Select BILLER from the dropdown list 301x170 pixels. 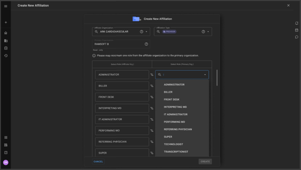coord(182,92)
